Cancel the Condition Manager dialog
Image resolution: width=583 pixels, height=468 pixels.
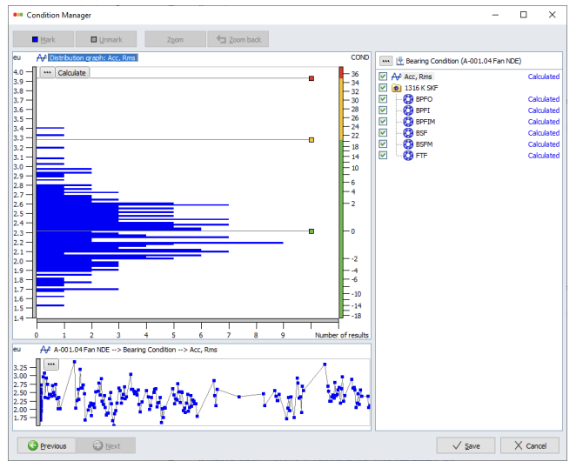click(530, 445)
